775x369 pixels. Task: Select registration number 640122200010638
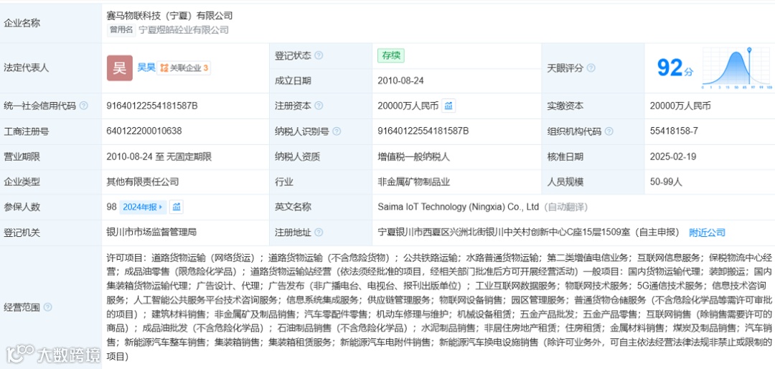[144, 131]
